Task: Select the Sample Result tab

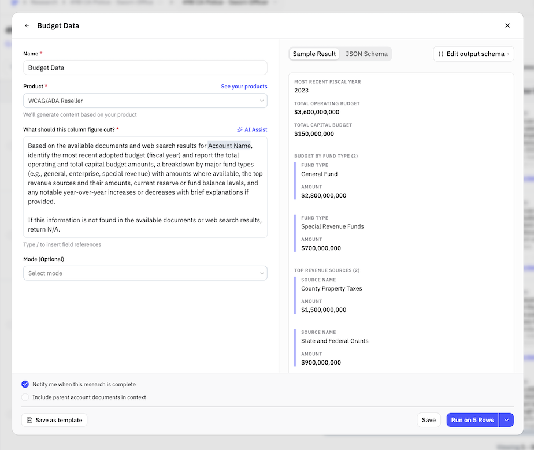Action: pyautogui.click(x=314, y=54)
